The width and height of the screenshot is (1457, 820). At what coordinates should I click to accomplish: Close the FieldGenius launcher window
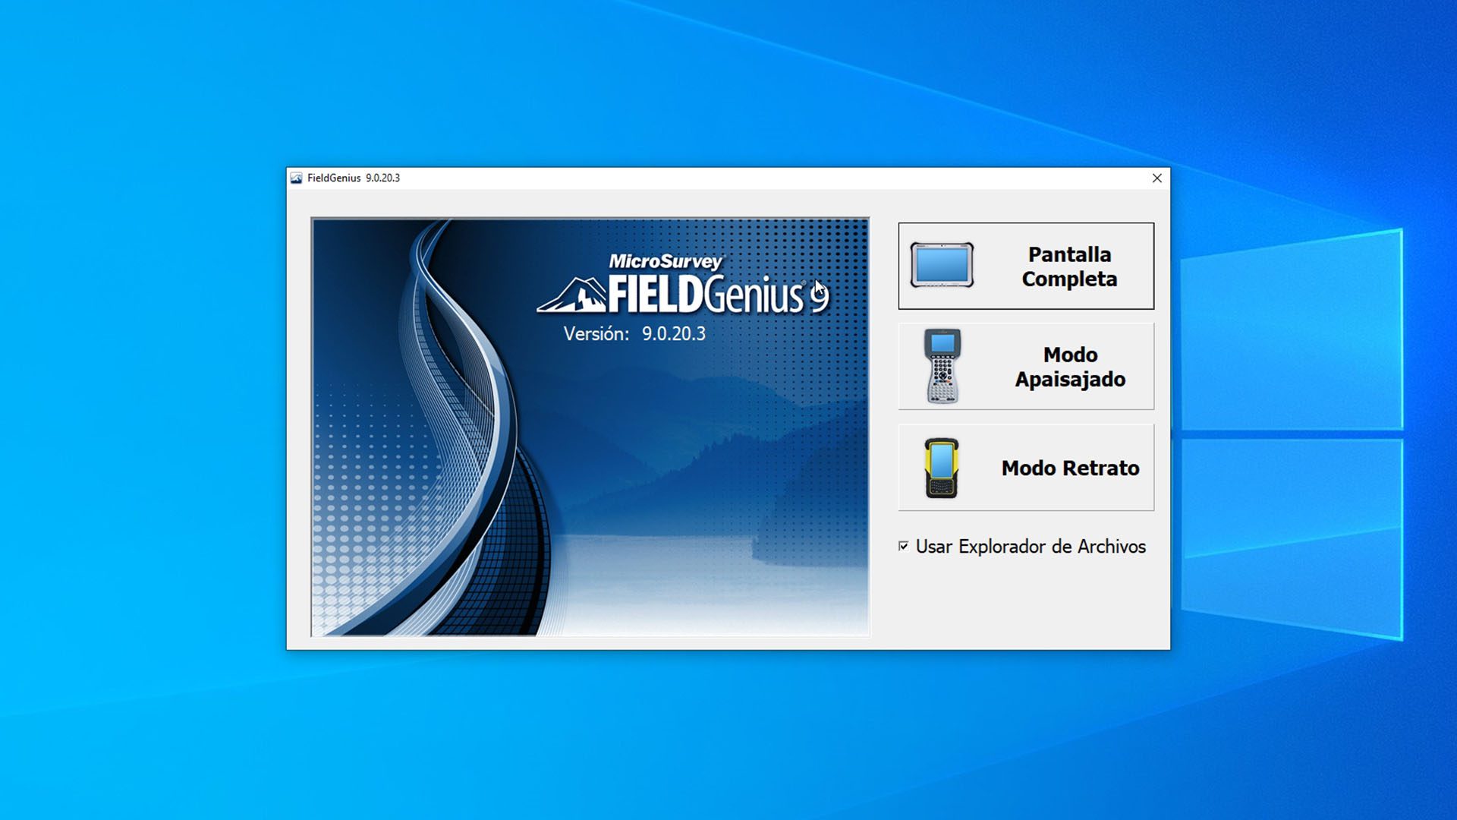coord(1156,178)
